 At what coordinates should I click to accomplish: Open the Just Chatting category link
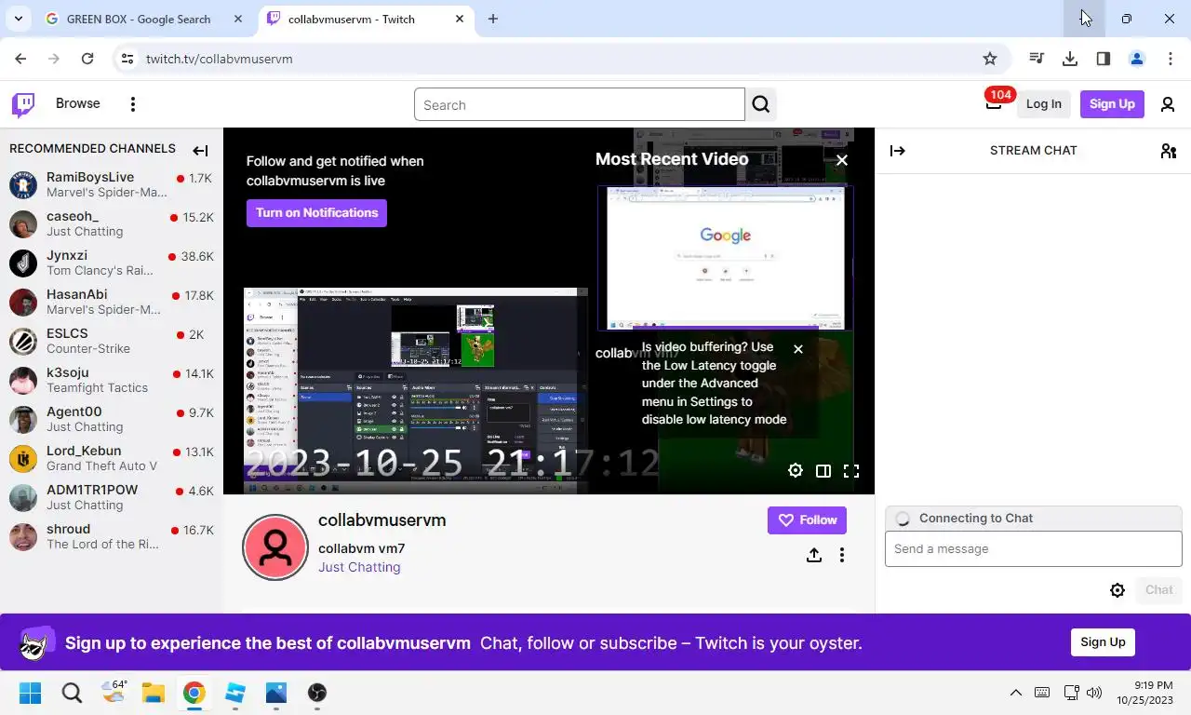click(359, 567)
